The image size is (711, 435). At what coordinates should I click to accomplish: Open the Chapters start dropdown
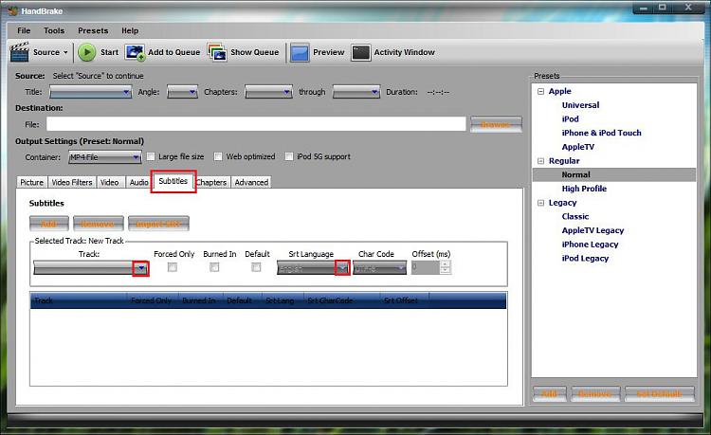click(268, 92)
